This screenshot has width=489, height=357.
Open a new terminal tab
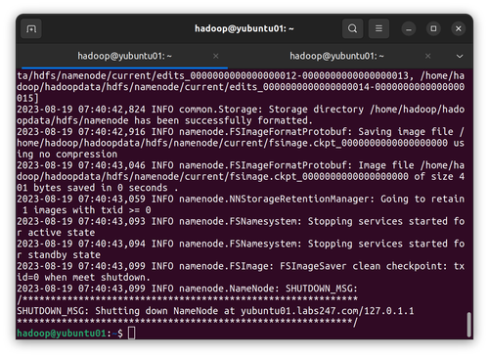pyautogui.click(x=31, y=29)
